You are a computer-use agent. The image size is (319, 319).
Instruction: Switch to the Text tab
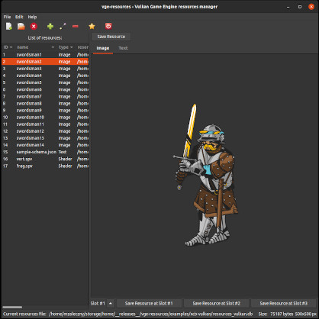[x=123, y=48]
